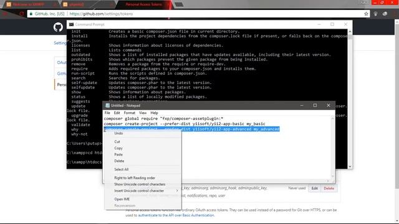Click the Edit button for the token
The height and width of the screenshot is (224, 399).
click(x=314, y=189)
